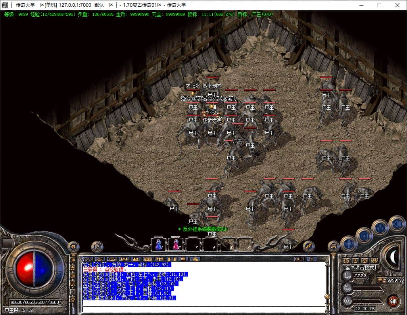Image resolution: width=407 pixels, height=315 pixels.
Task: Click the eighth chat toolbar icon
Action: click(x=172, y=259)
